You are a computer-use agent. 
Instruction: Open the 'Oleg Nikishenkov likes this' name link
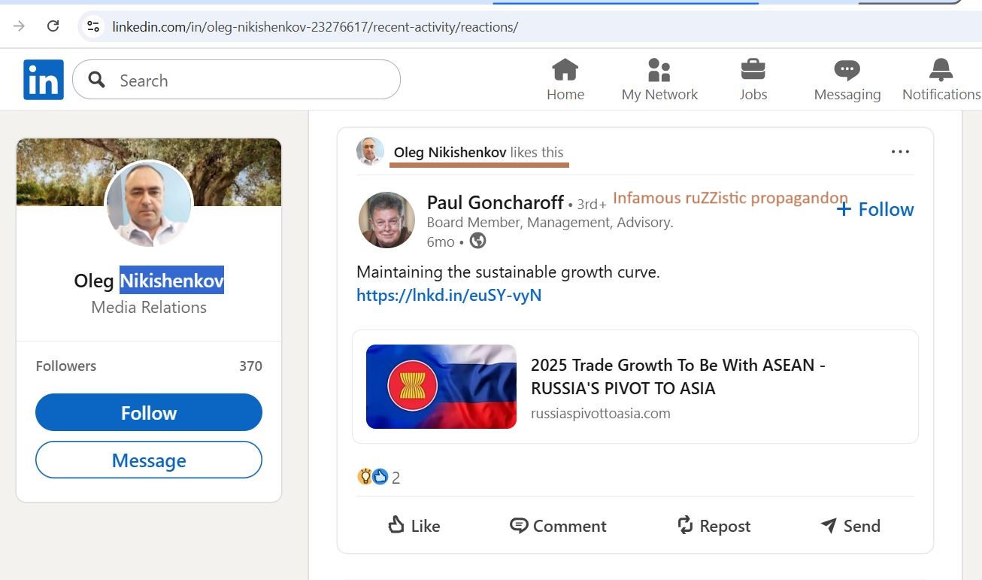point(450,152)
